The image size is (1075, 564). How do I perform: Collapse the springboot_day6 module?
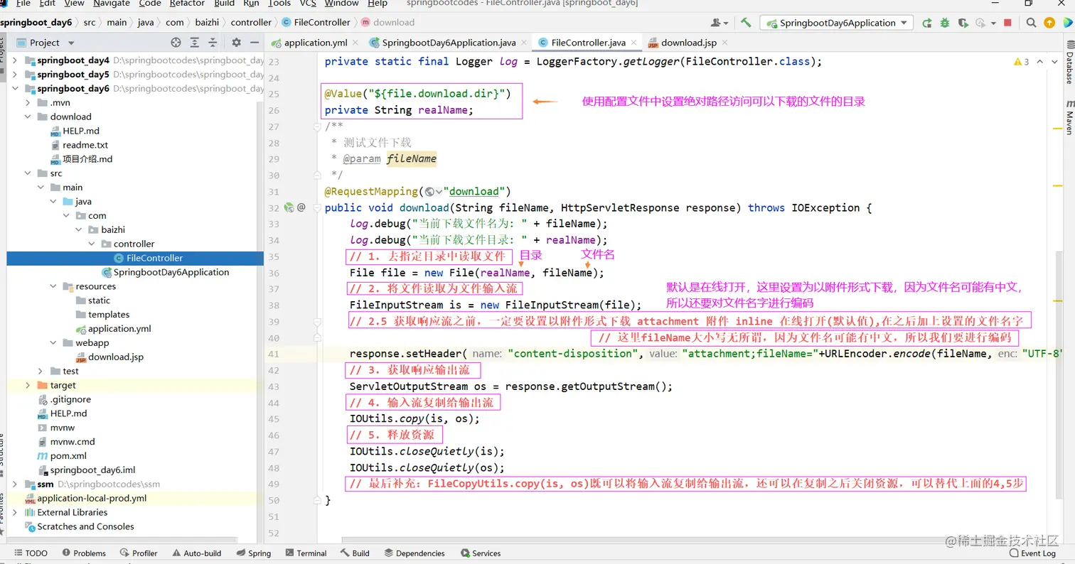[x=15, y=89]
